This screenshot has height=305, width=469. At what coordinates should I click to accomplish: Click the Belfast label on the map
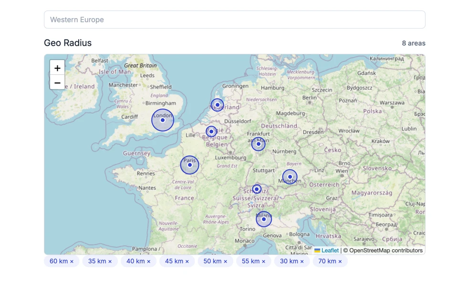click(100, 61)
